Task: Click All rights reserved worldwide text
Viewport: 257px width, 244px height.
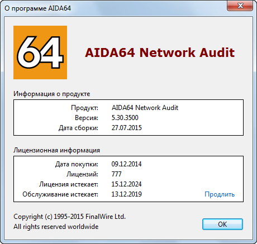Action: pyautogui.click(x=56, y=227)
